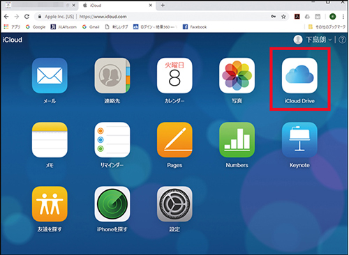Open the Google bookmark

point(36,27)
